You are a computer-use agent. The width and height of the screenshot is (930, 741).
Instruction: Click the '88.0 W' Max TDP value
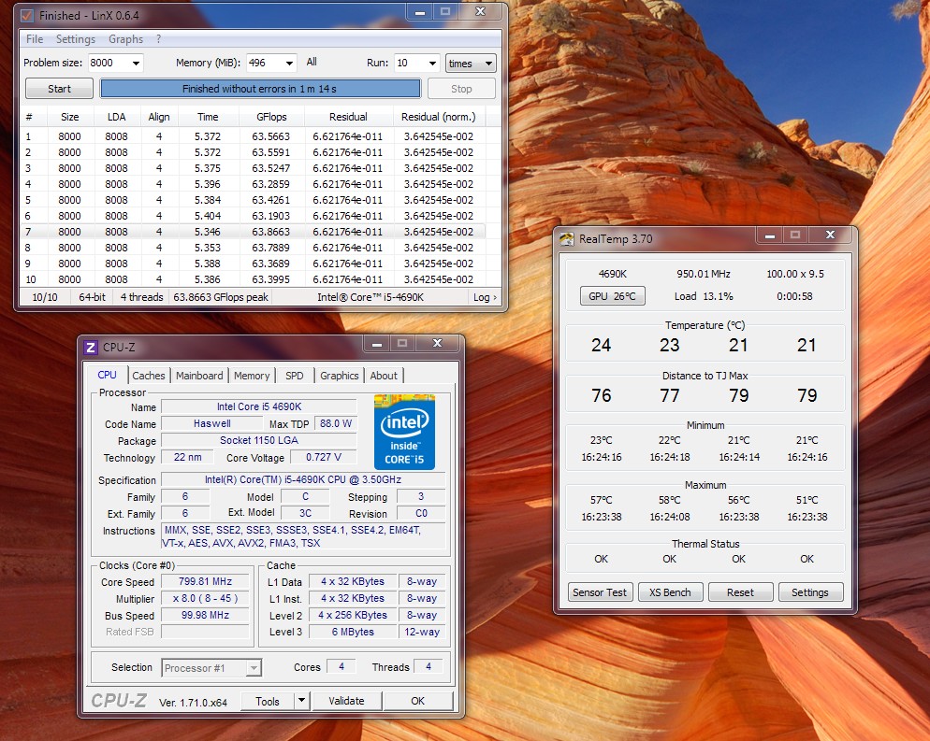click(336, 423)
